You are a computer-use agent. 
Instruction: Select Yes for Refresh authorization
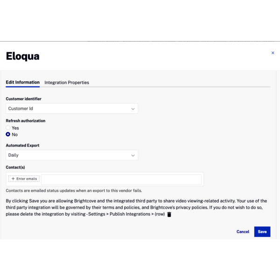click(8, 128)
